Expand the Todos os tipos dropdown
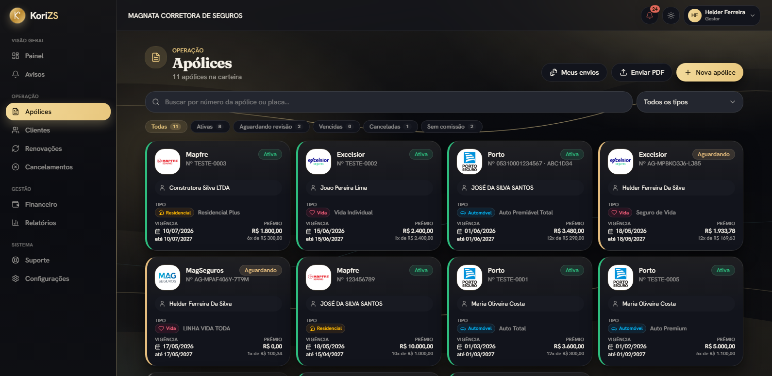The image size is (772, 376). click(x=689, y=102)
